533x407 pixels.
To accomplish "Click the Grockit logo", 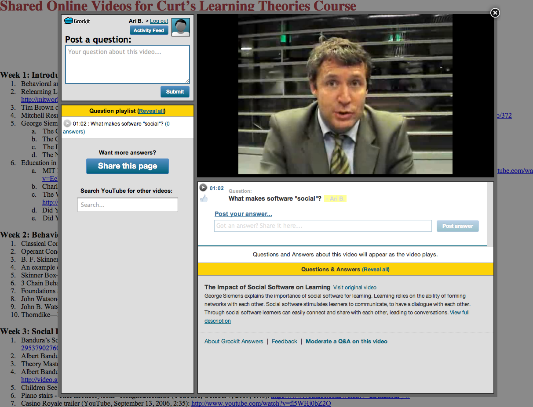I will click(x=77, y=21).
